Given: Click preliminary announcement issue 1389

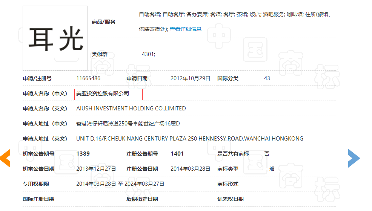Looking at the screenshot, I should coord(83,154).
